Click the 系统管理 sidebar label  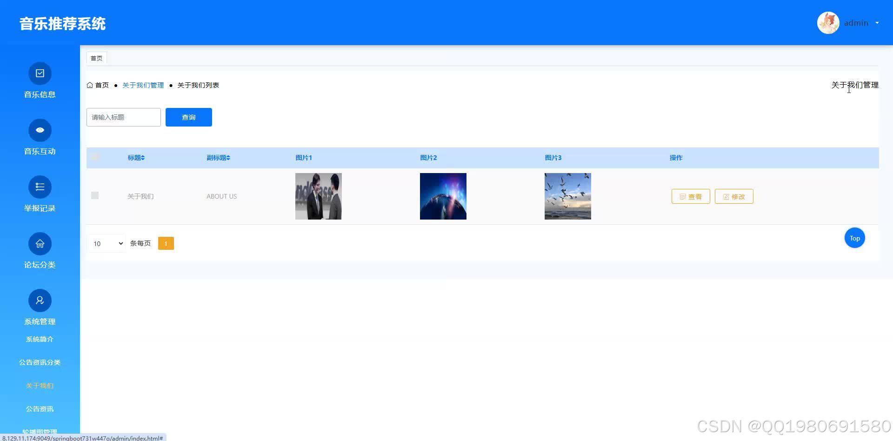(x=40, y=321)
